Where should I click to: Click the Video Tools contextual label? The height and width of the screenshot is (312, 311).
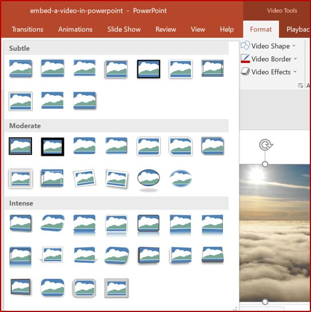click(x=282, y=10)
